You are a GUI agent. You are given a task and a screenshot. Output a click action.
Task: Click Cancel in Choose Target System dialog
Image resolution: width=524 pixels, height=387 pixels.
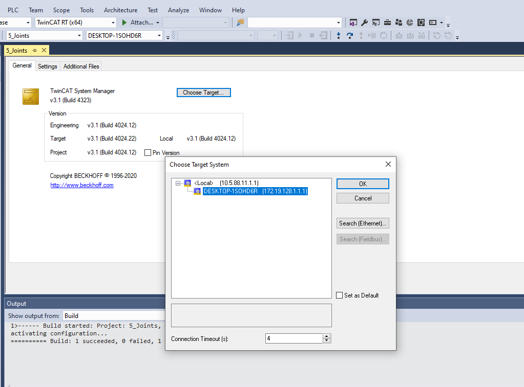(363, 198)
